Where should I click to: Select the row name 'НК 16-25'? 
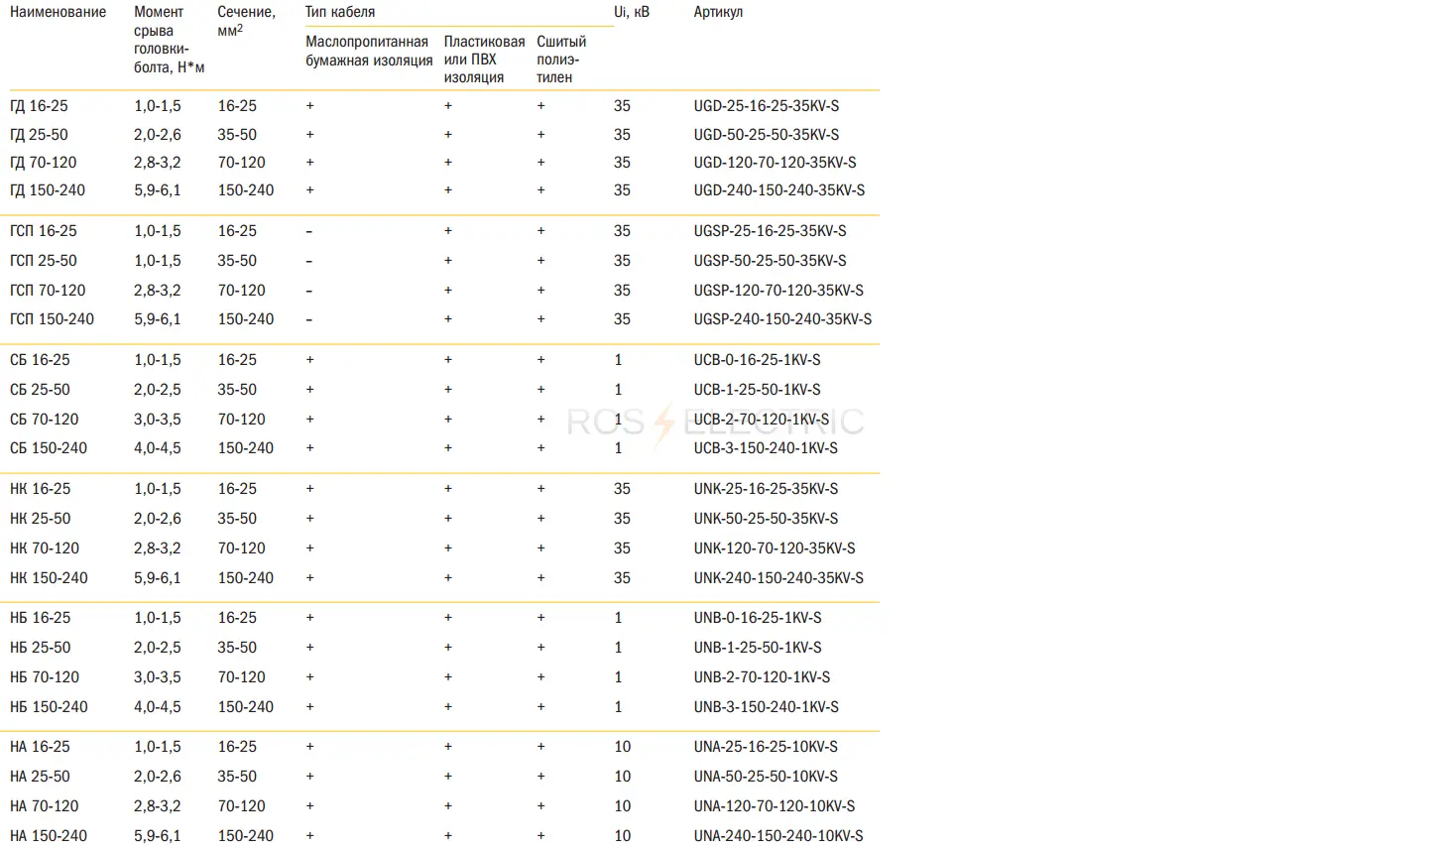point(40,489)
